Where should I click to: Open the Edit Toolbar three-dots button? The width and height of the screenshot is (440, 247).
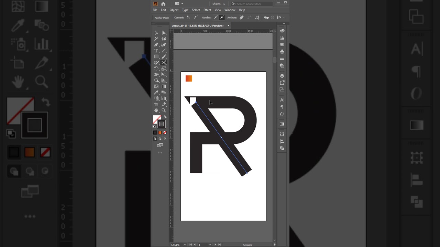(x=160, y=153)
